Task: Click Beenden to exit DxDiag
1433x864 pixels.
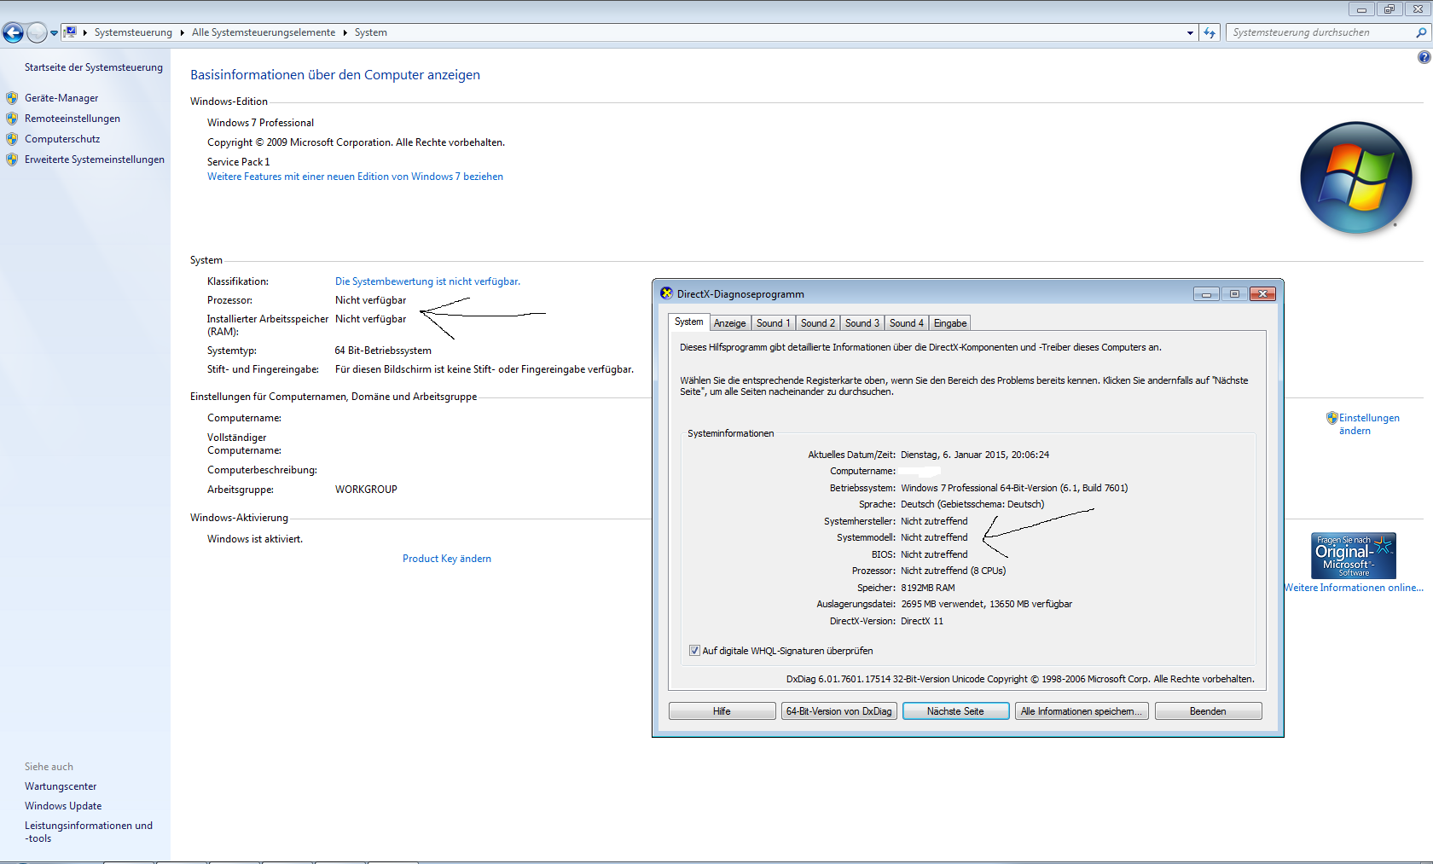Action: tap(1208, 711)
